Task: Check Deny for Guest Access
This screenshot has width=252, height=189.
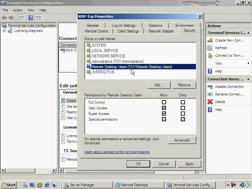Action: coord(183,114)
